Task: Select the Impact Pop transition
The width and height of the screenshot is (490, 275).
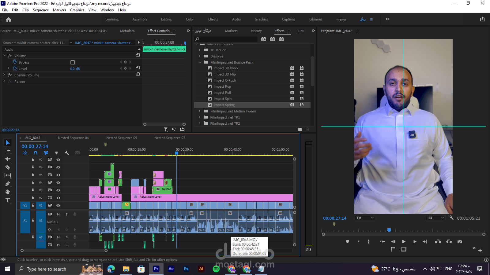Action: click(222, 86)
